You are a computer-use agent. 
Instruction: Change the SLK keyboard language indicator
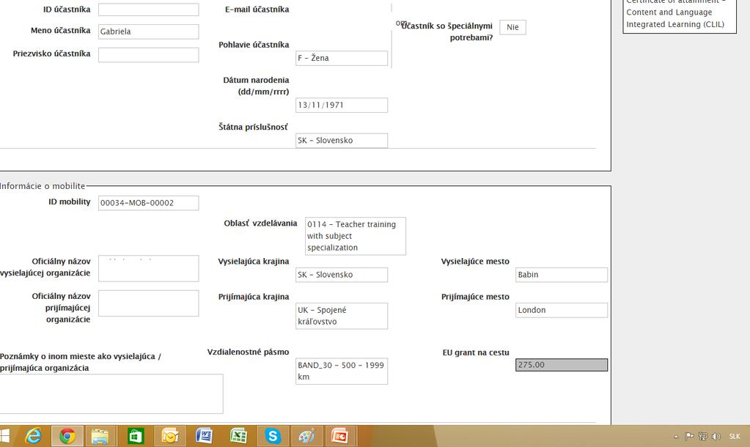734,437
